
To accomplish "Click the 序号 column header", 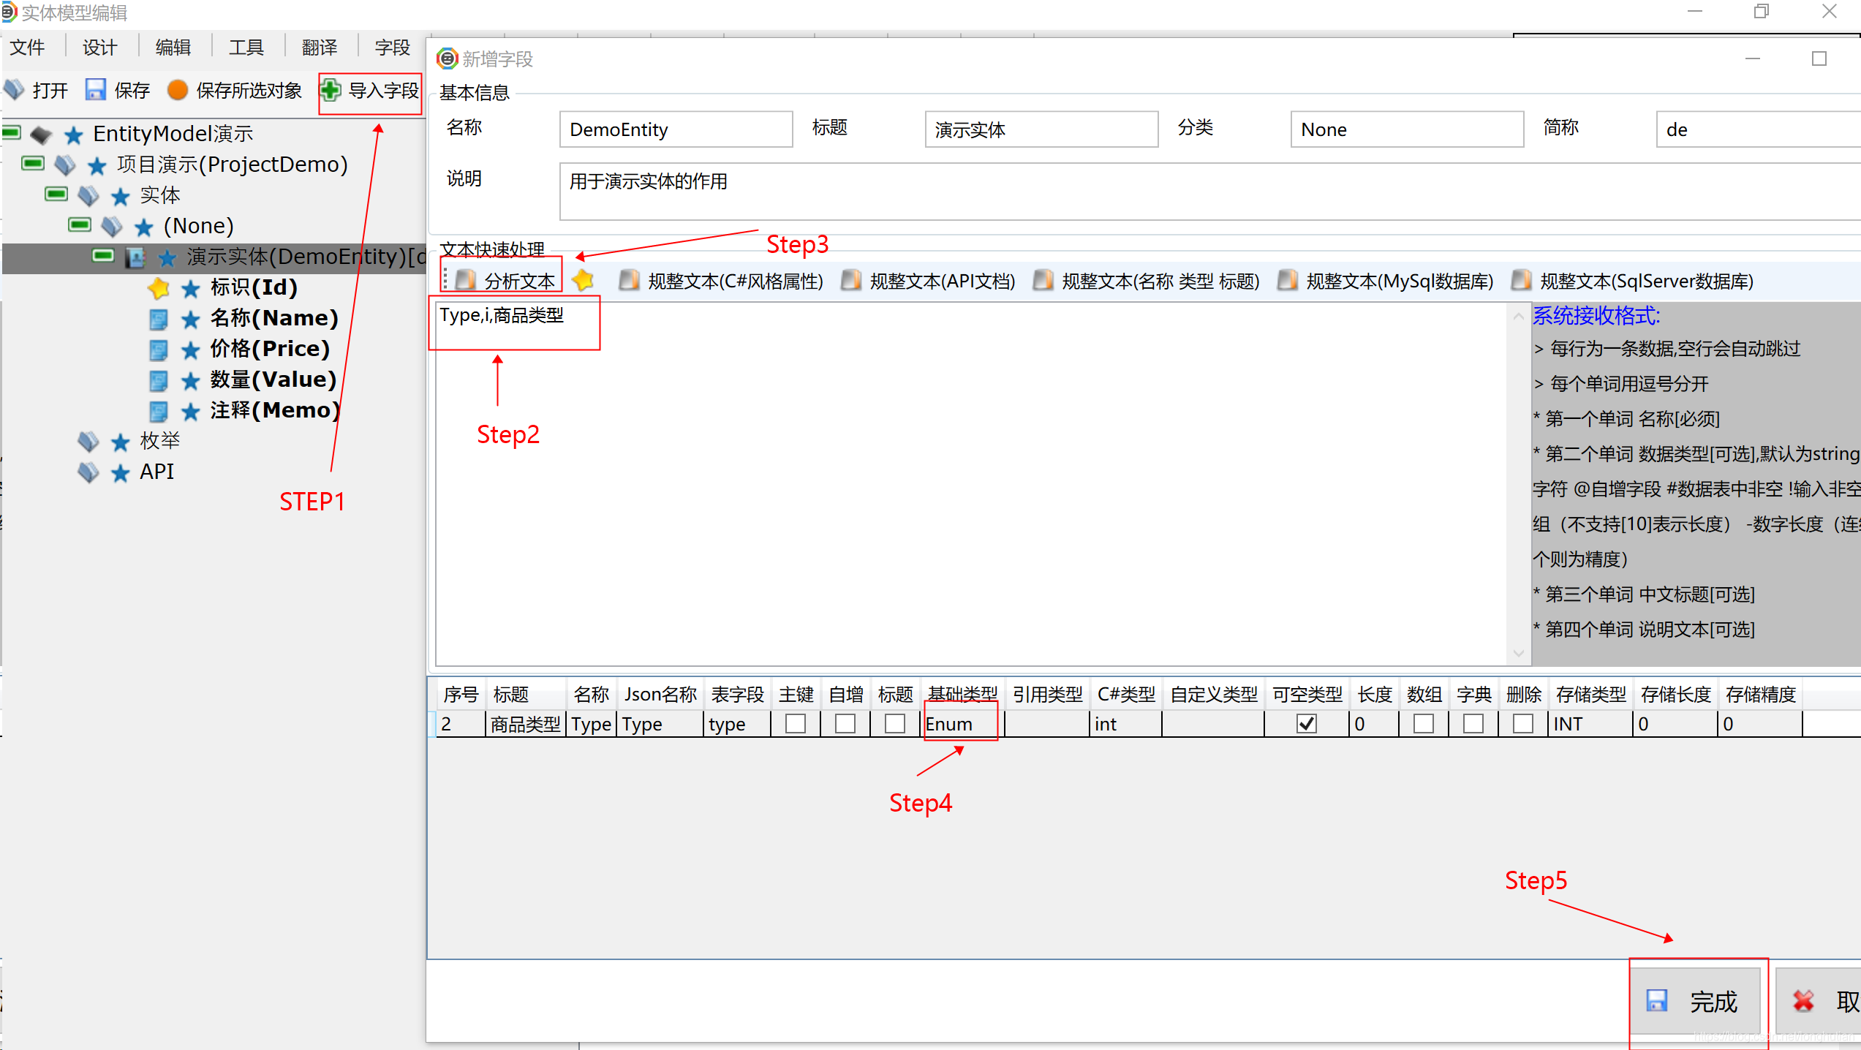I will [x=461, y=694].
